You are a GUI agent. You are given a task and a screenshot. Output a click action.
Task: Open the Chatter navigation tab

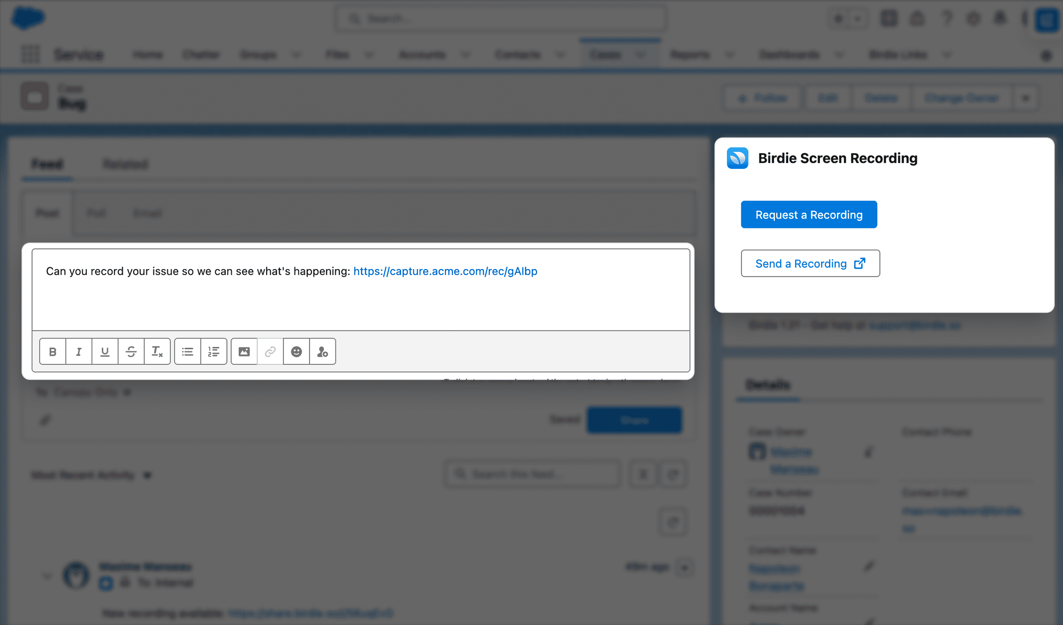[201, 55]
